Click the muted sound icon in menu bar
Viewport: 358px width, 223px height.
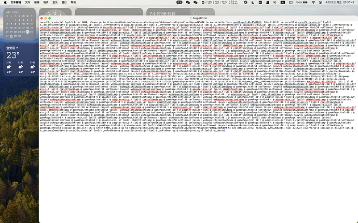point(274,2)
